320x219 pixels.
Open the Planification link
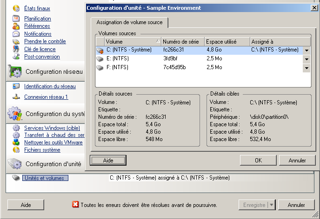(38, 19)
